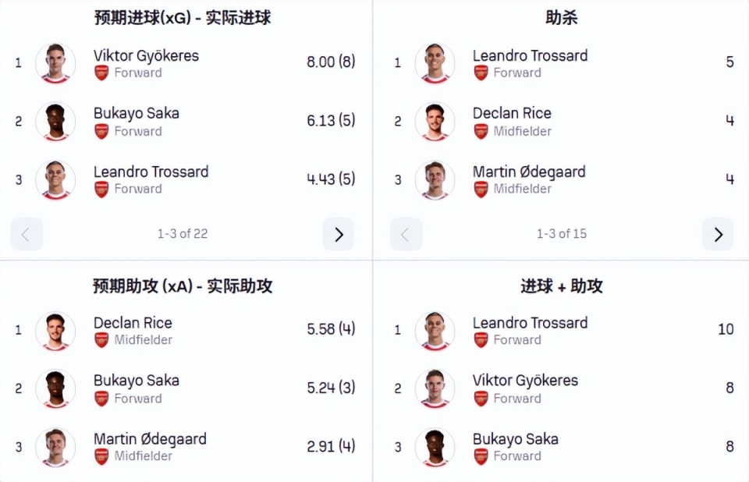
Task: Click the 预期进球(xG) - 实际进球 heading
Action: [x=181, y=17]
